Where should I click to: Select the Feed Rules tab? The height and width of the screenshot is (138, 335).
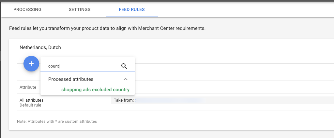click(x=132, y=9)
